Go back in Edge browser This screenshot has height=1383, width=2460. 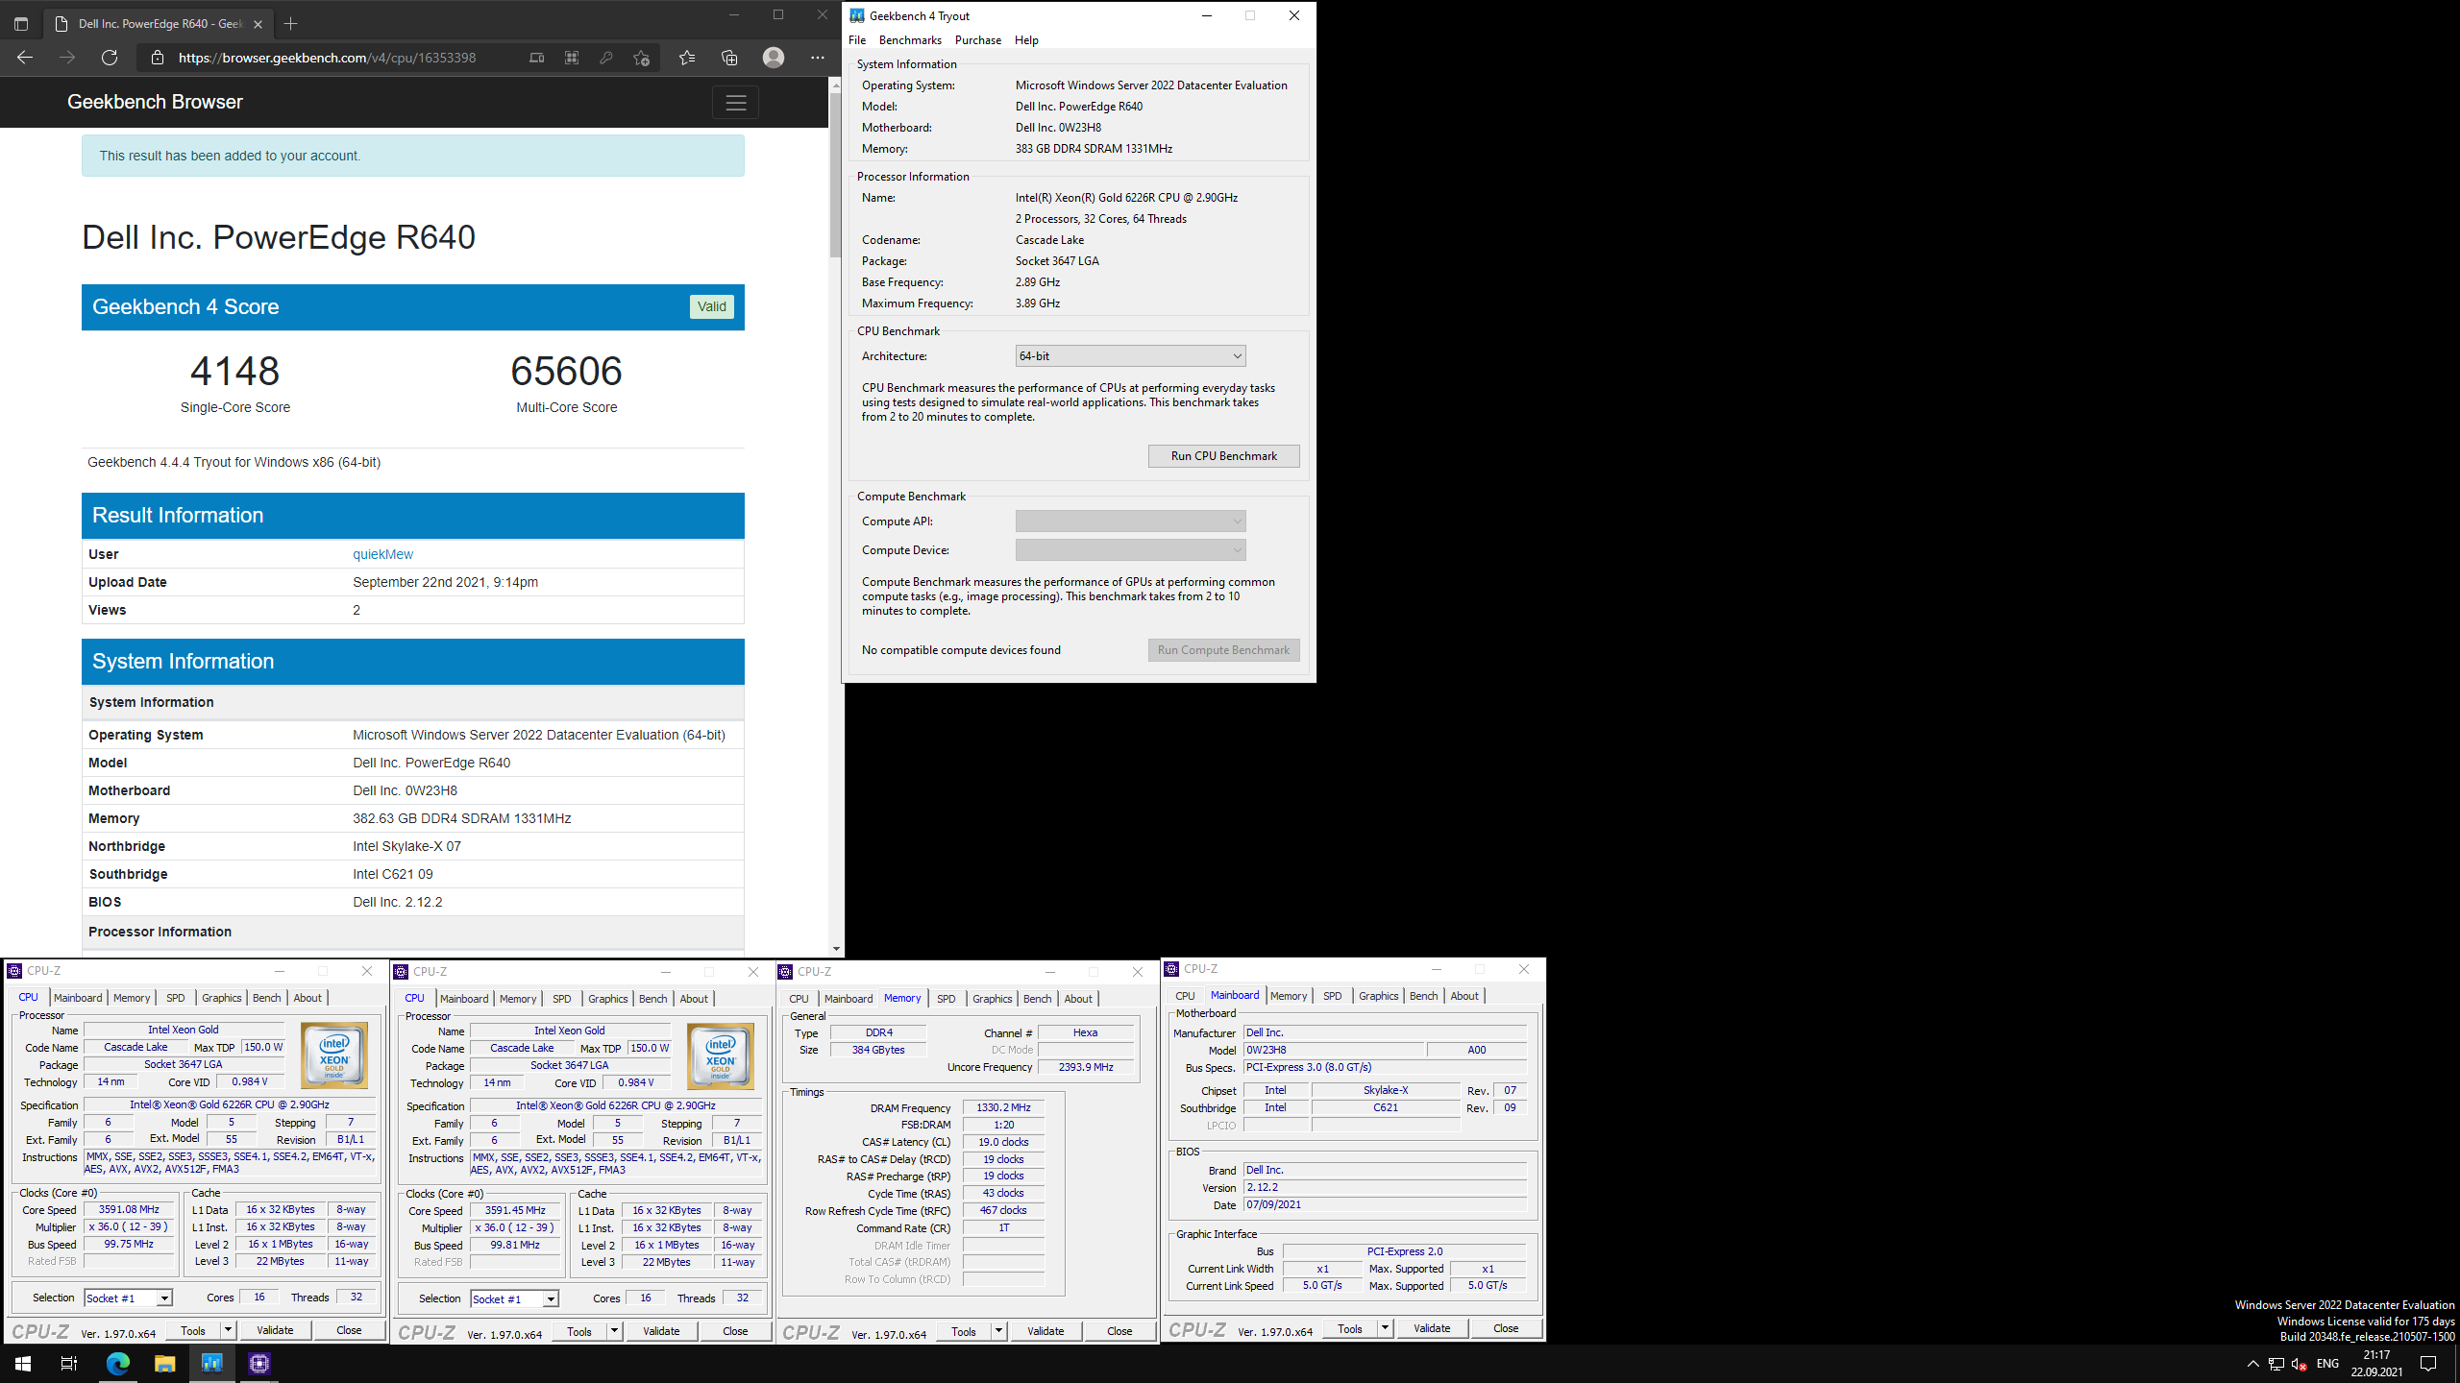pos(25,58)
